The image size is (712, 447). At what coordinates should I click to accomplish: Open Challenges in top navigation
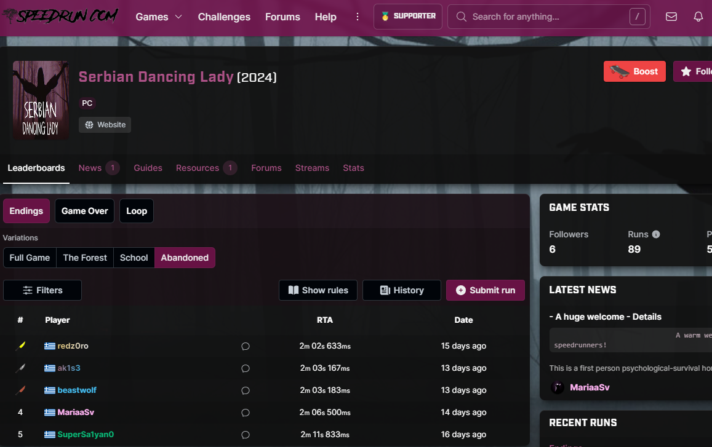click(224, 17)
